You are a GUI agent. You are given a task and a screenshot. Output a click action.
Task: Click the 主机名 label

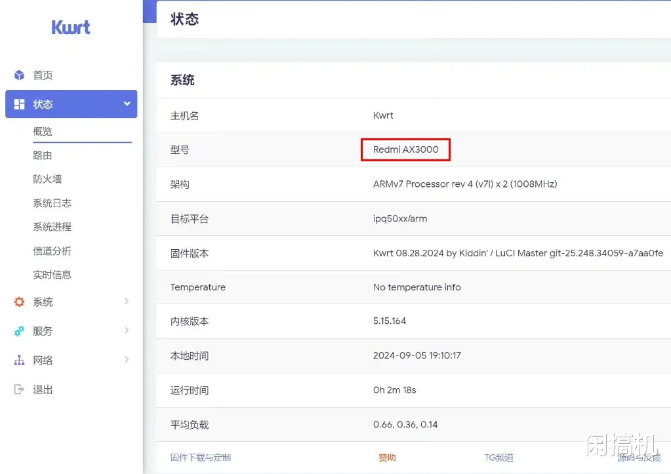tap(184, 115)
